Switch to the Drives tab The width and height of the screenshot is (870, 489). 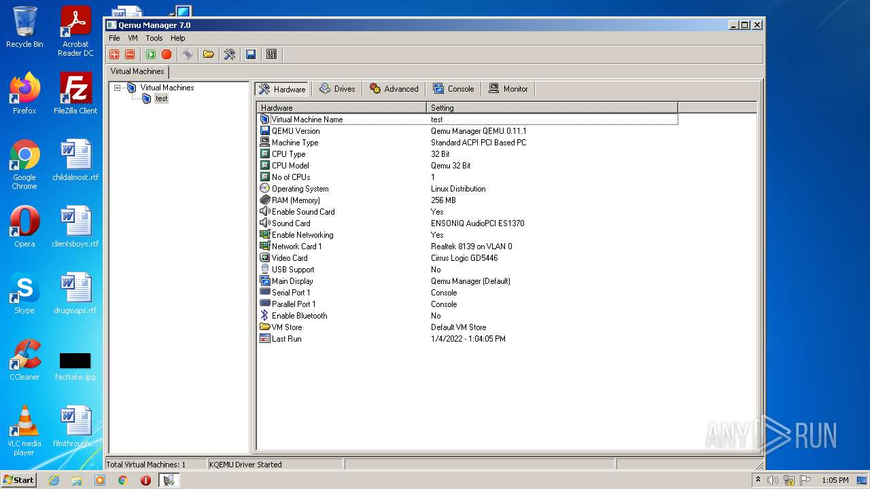pyautogui.click(x=337, y=89)
